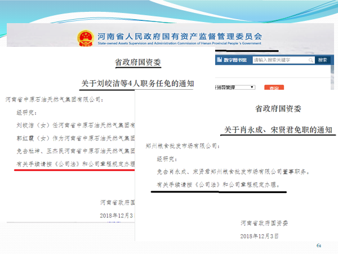The image size is (338, 254).
Task: Click 有关手续请按《公司法》 line in right document
Action: coord(218,185)
